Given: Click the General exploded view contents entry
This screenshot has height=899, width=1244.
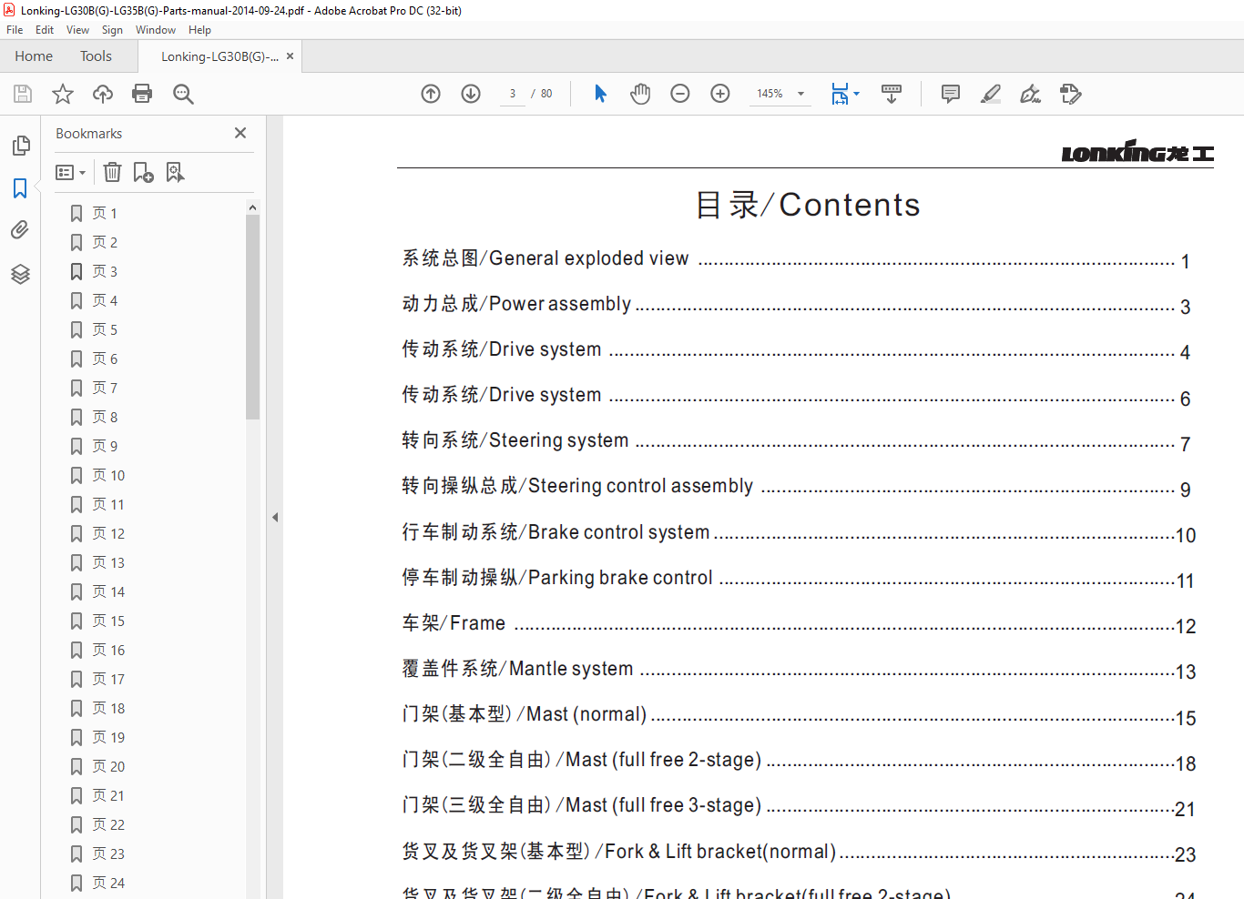Looking at the screenshot, I should click(796, 259).
